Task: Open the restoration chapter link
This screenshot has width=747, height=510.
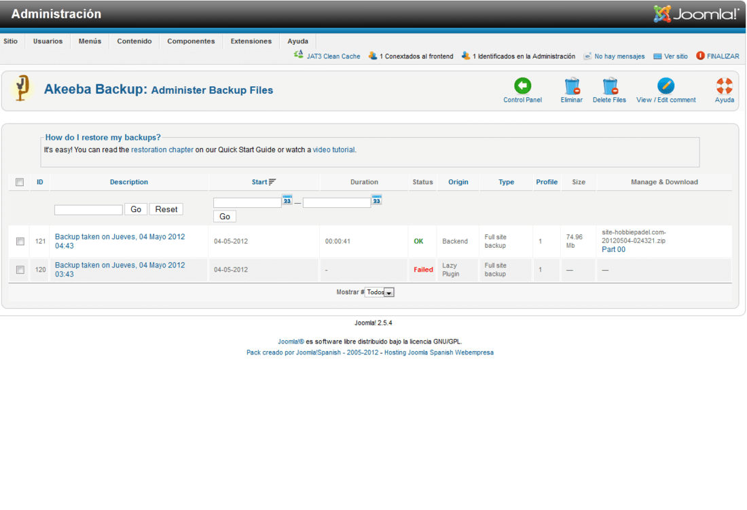Action: tap(162, 149)
